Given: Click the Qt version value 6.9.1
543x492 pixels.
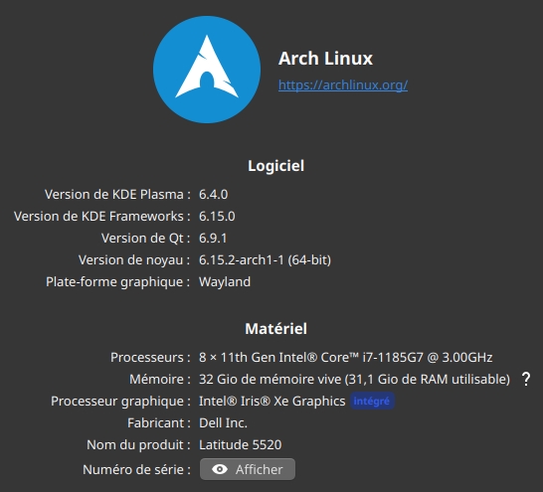Looking at the screenshot, I should [213, 238].
